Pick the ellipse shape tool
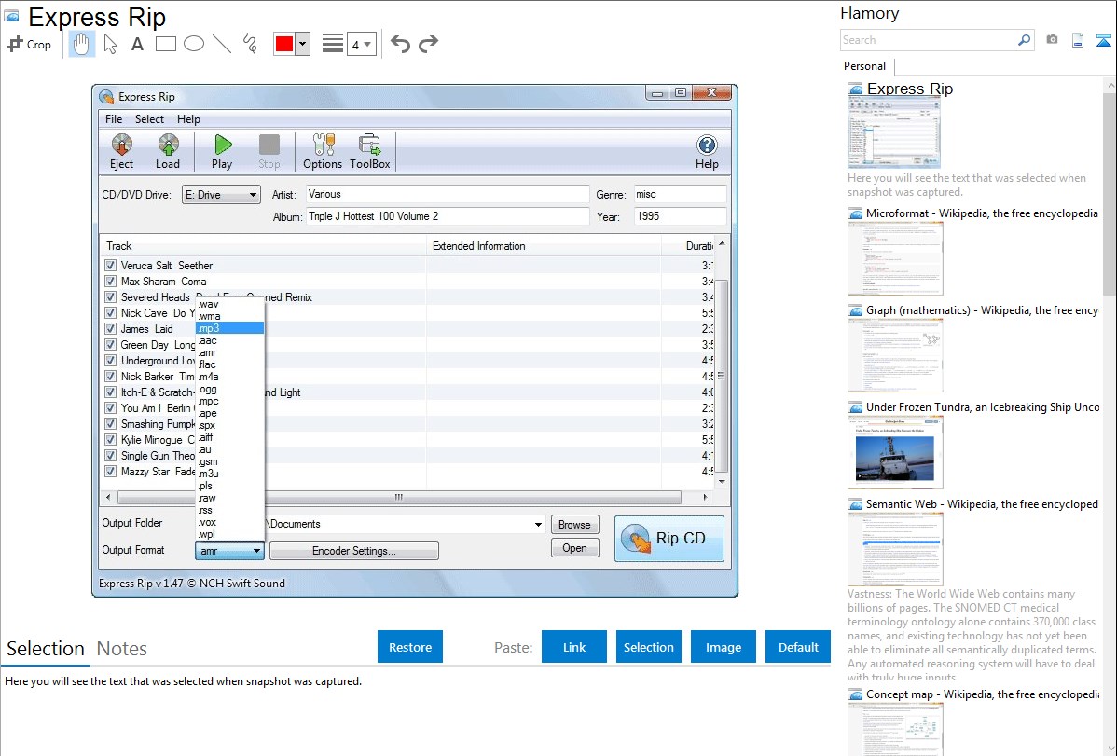The image size is (1117, 756). 194,44
